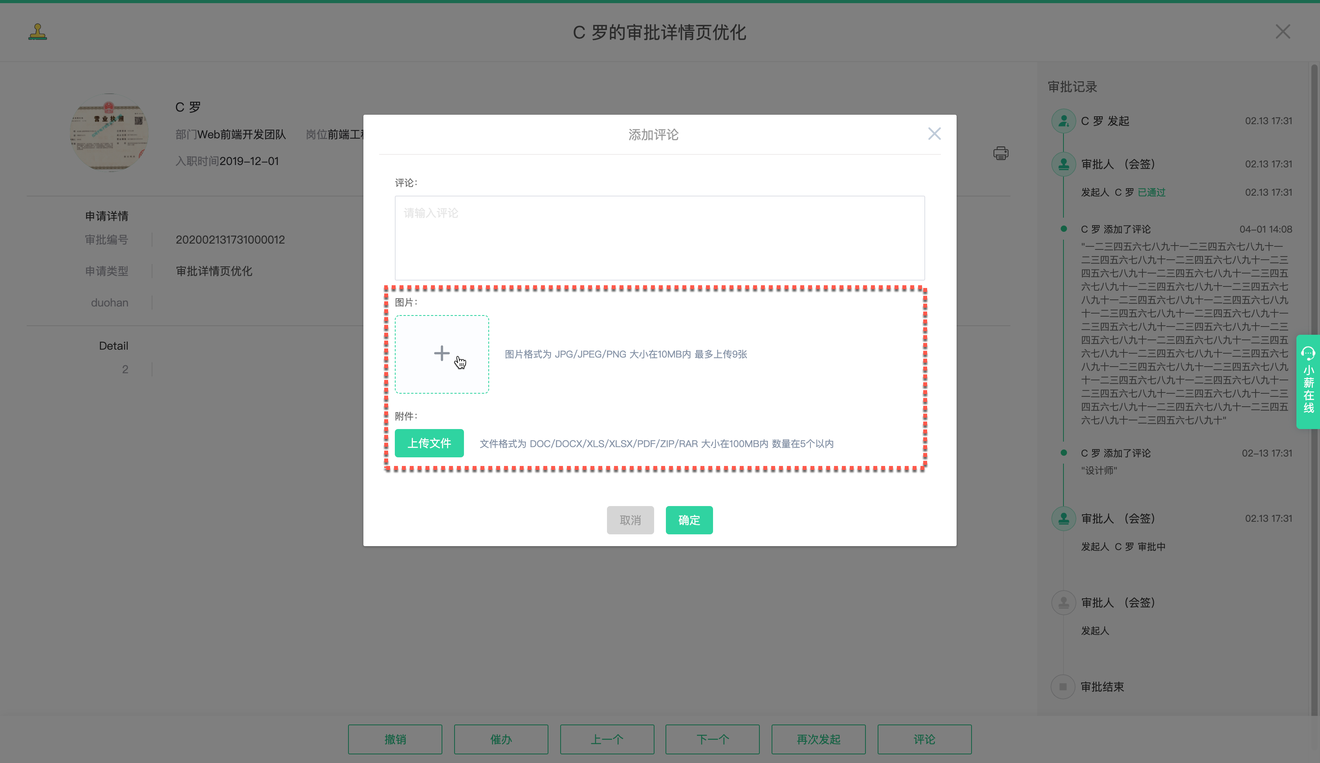
Task: Click the 审批详情页优化 application type value
Action: (214, 271)
